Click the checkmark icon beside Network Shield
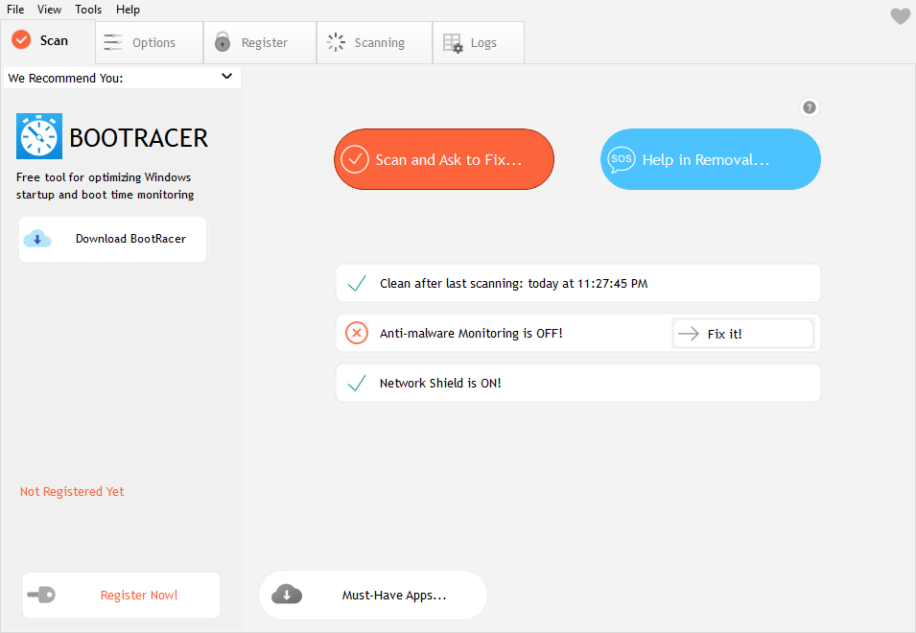 357,383
